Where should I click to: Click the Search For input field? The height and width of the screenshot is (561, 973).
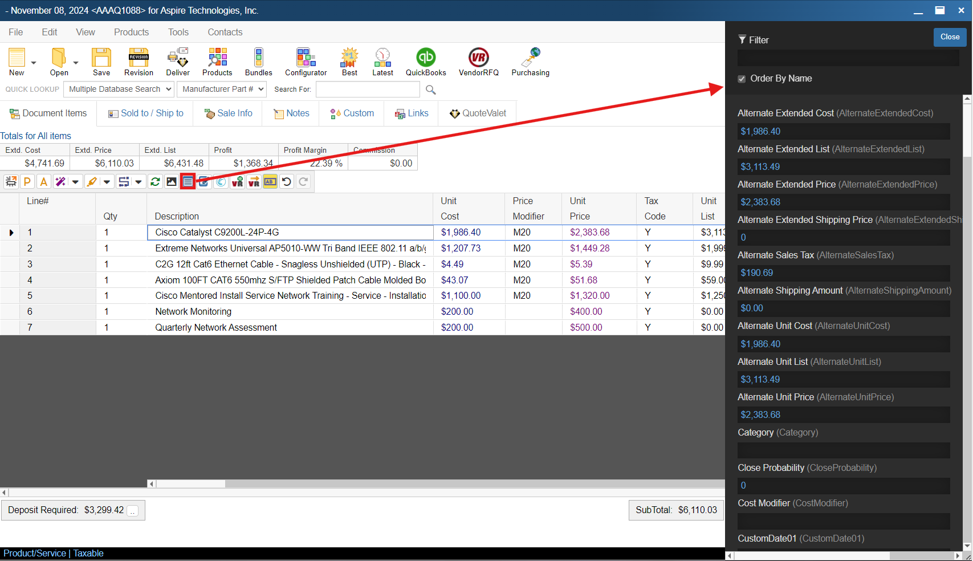(368, 90)
